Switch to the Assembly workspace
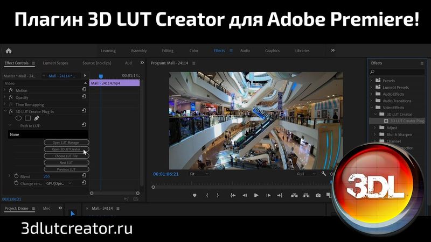Viewport: 431px width, 242px height. [138, 51]
